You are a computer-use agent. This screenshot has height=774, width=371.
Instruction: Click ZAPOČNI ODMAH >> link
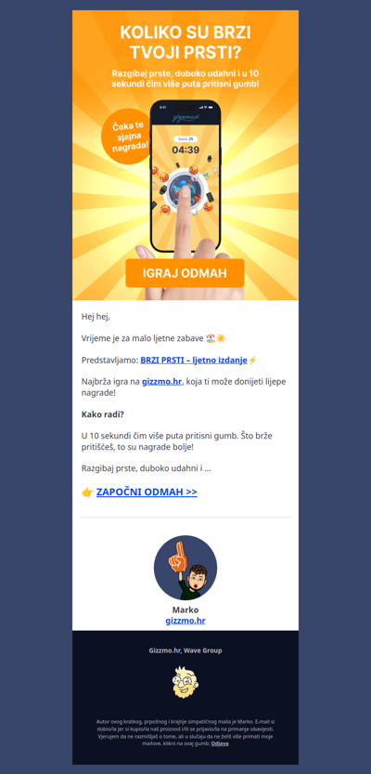point(147,492)
